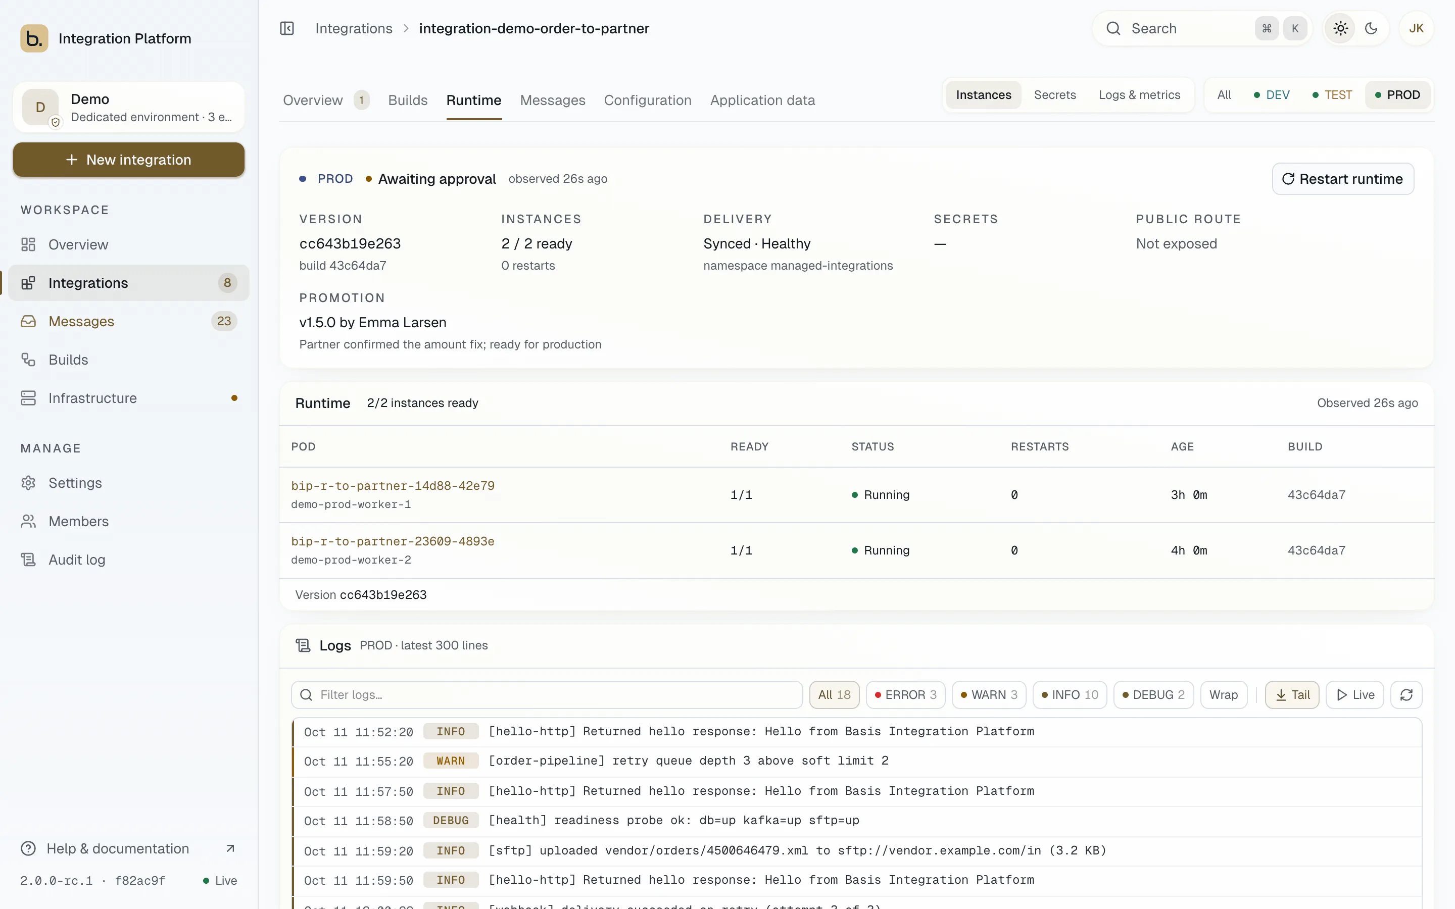
Task: Click the DEBUG health readiness probe log line
Action: click(857, 821)
